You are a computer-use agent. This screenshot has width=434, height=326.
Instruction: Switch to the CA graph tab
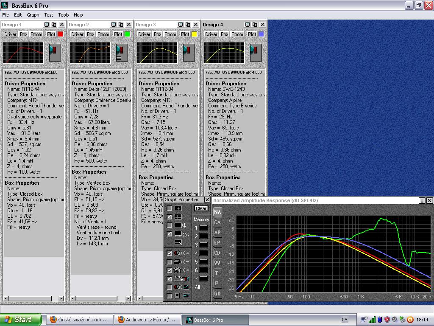point(217,222)
